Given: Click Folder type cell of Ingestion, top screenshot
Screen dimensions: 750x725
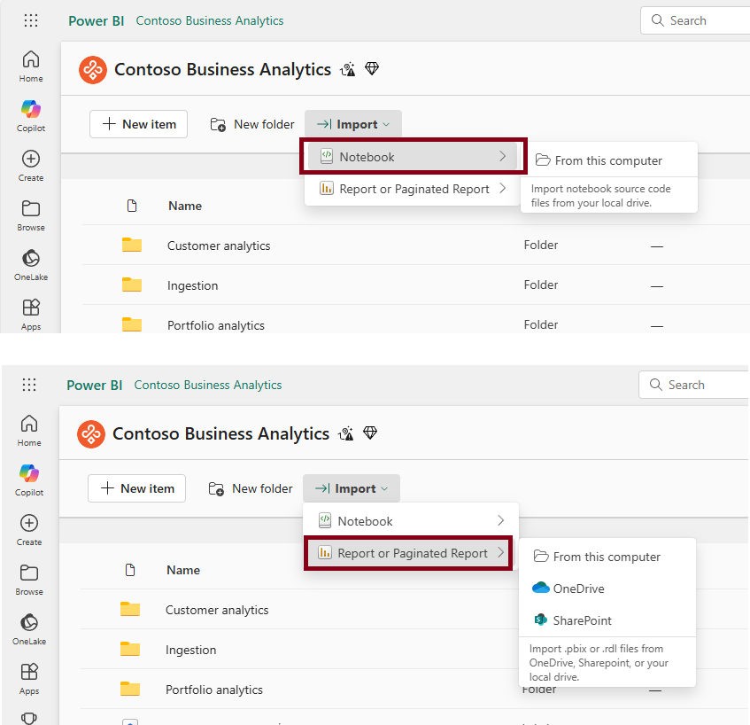Looking at the screenshot, I should (x=540, y=285).
